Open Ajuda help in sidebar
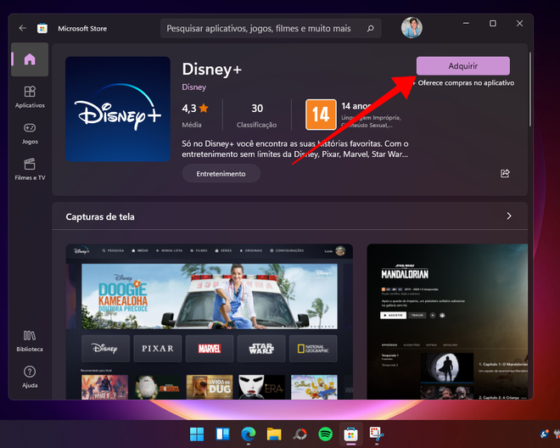560x448 pixels. [30, 377]
